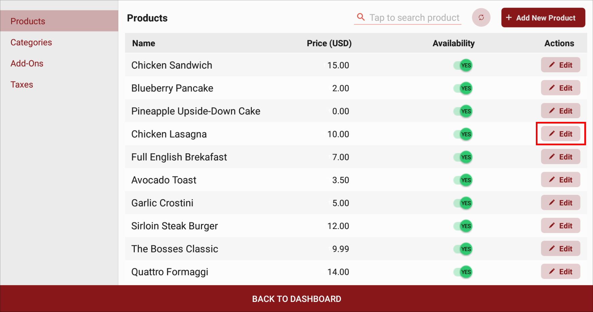Click pencil icon for Chicken Sandwich
The image size is (593, 312).
[552, 65]
